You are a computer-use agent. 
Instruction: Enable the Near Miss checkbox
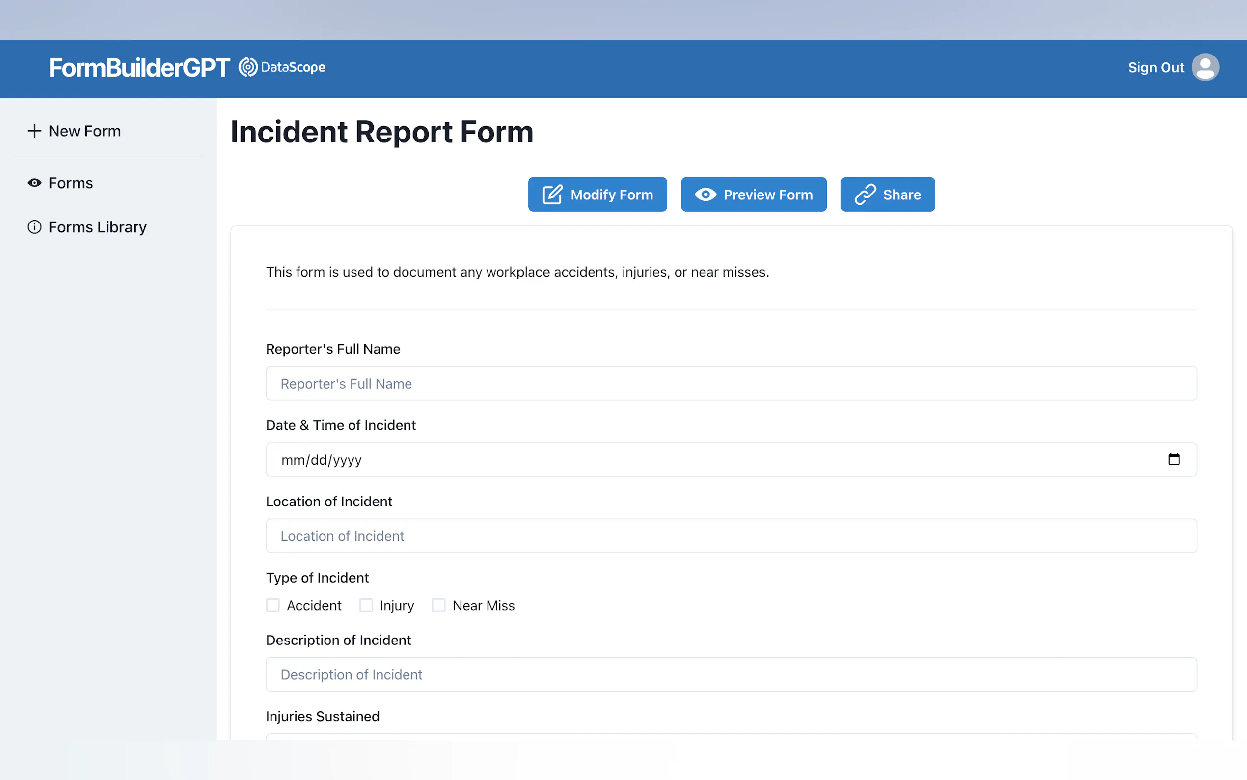(439, 605)
